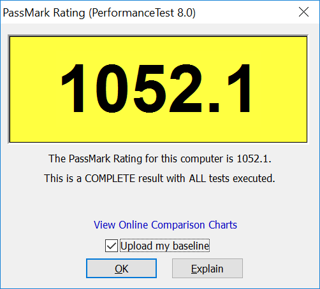Click the checkmark inside the baseline checkbox
Screen dimensions: 320x289
pyautogui.click(x=112, y=246)
